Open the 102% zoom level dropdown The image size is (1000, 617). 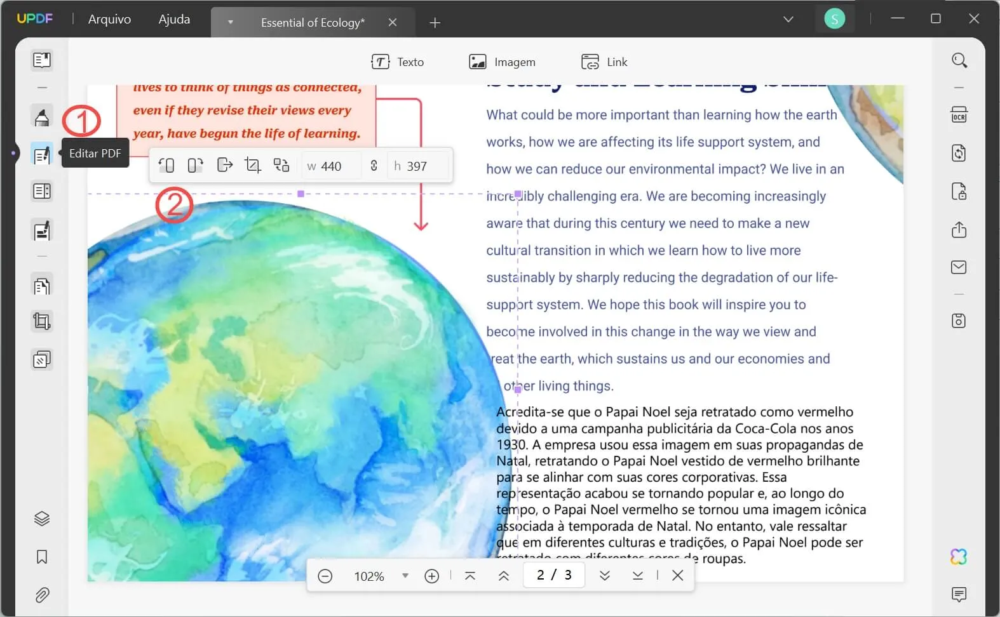point(405,576)
